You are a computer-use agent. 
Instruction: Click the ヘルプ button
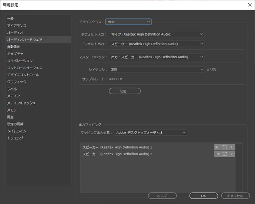click(162, 196)
